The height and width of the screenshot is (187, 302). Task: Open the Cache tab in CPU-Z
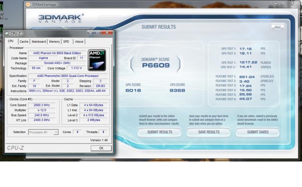[24, 41]
